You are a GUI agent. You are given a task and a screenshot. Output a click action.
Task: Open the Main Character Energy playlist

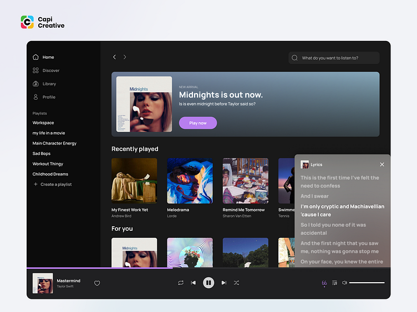(x=54, y=143)
